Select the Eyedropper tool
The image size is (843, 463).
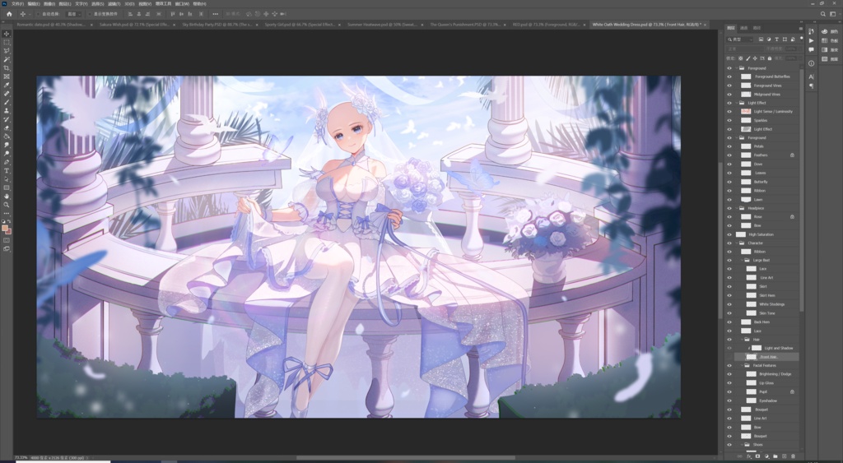click(x=7, y=85)
